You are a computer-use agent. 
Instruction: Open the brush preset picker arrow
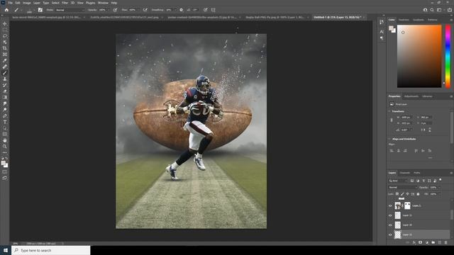34,10
